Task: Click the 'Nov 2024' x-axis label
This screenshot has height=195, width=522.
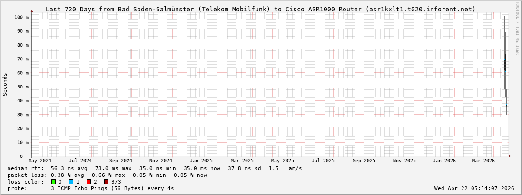Action: (x=160, y=161)
